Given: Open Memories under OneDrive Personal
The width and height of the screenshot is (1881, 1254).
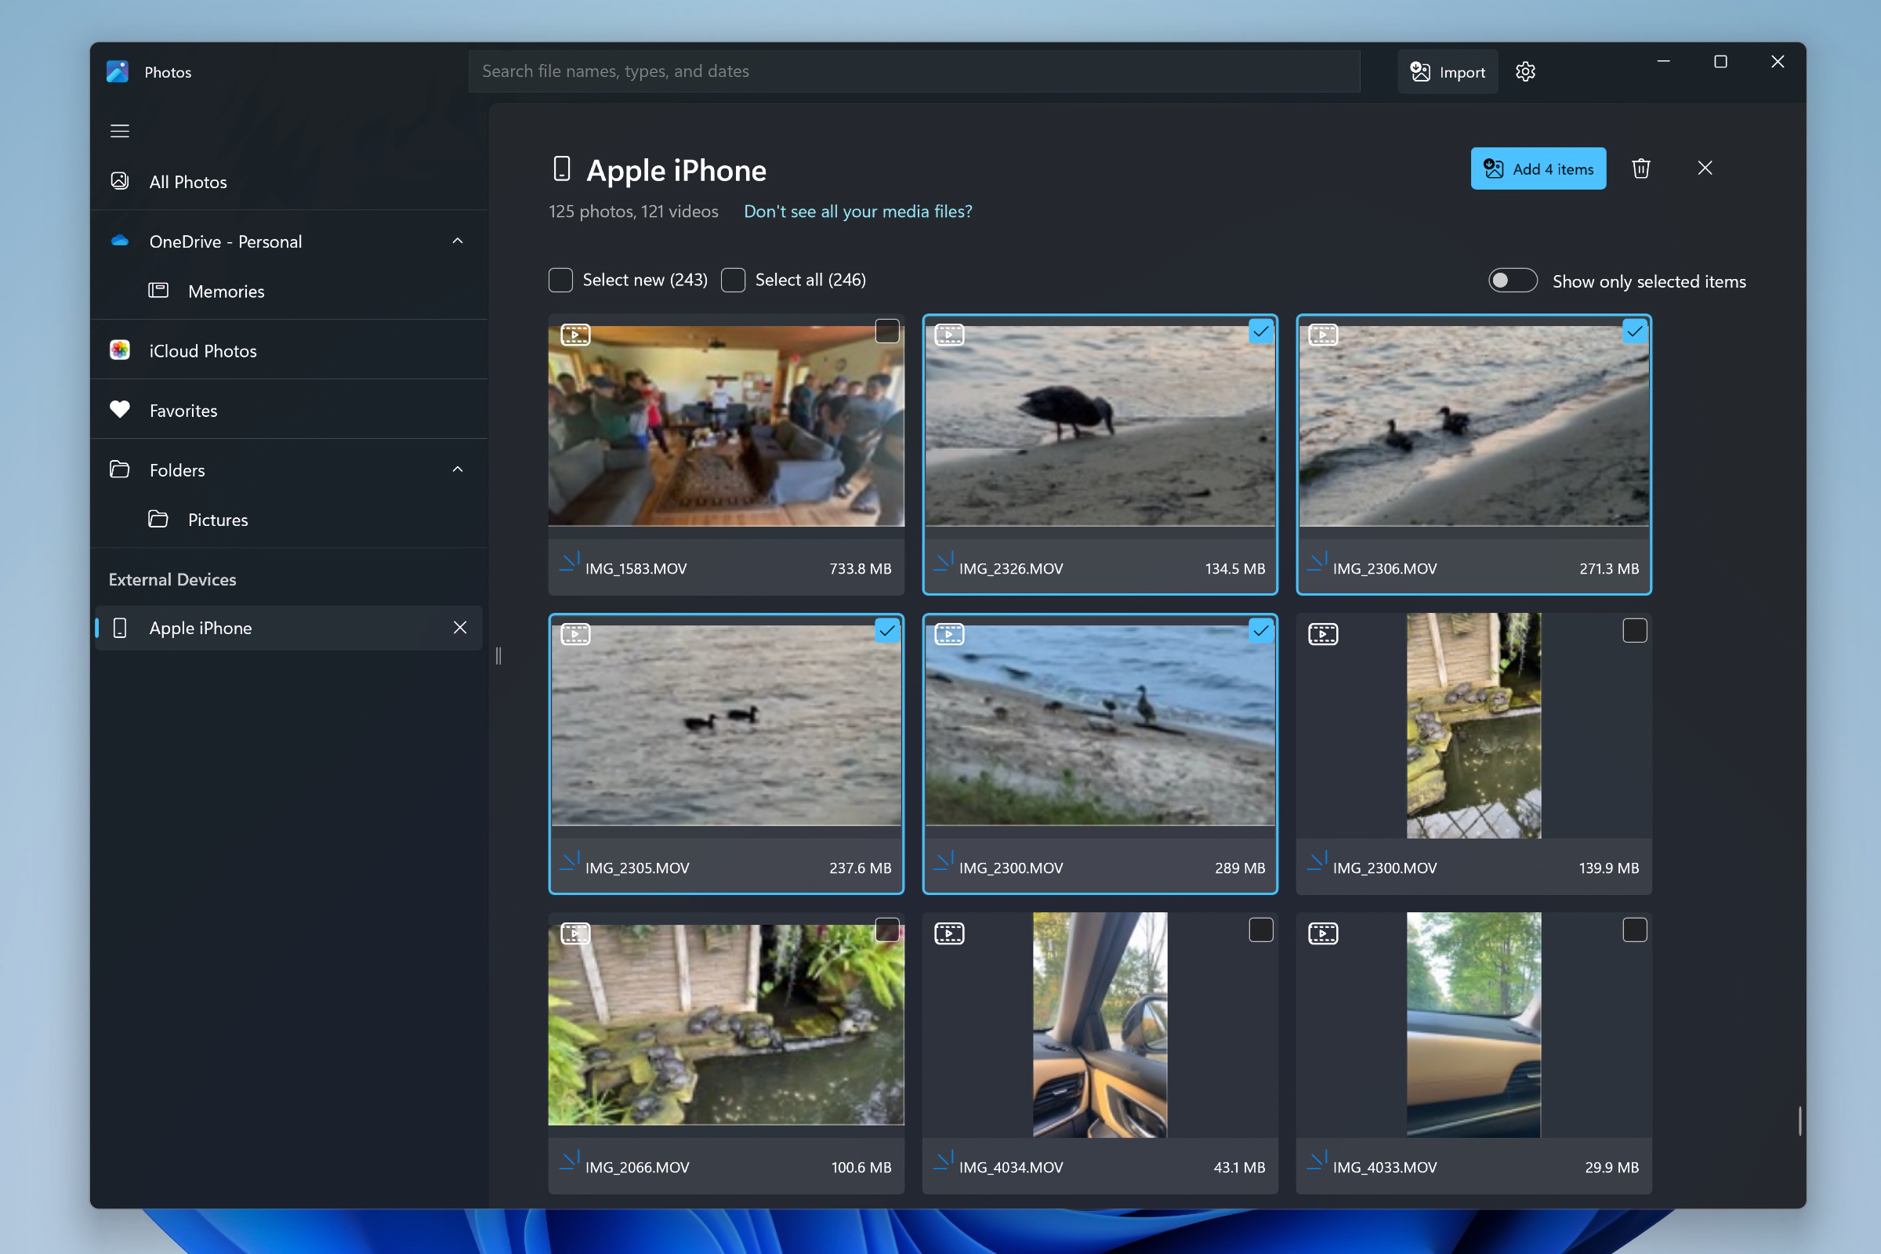Looking at the screenshot, I should [x=227, y=291].
